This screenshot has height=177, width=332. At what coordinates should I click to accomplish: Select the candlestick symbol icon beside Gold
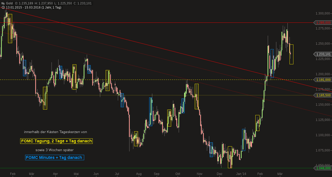3,3
